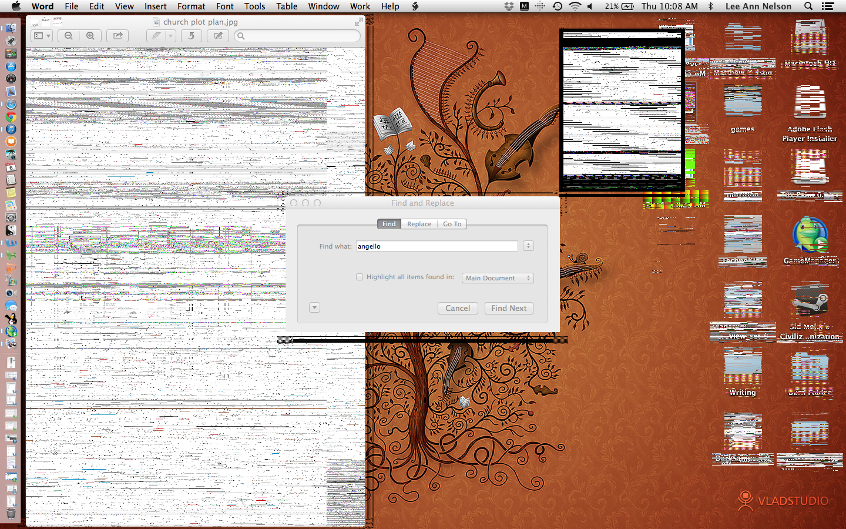This screenshot has height=529, width=846.
Task: Open Notification Center
Action: (x=828, y=6)
